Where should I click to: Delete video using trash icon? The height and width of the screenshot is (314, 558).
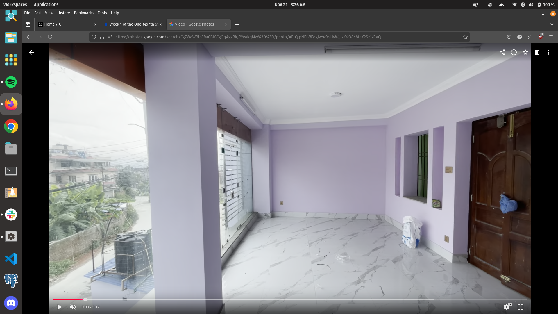[x=537, y=52]
